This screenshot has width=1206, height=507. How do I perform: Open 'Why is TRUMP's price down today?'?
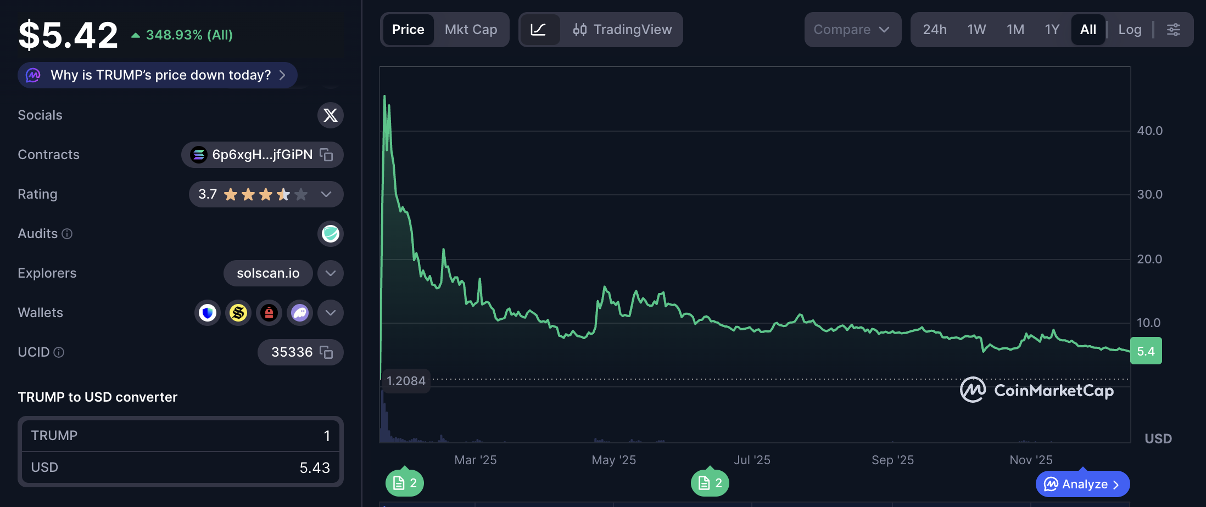coord(157,75)
